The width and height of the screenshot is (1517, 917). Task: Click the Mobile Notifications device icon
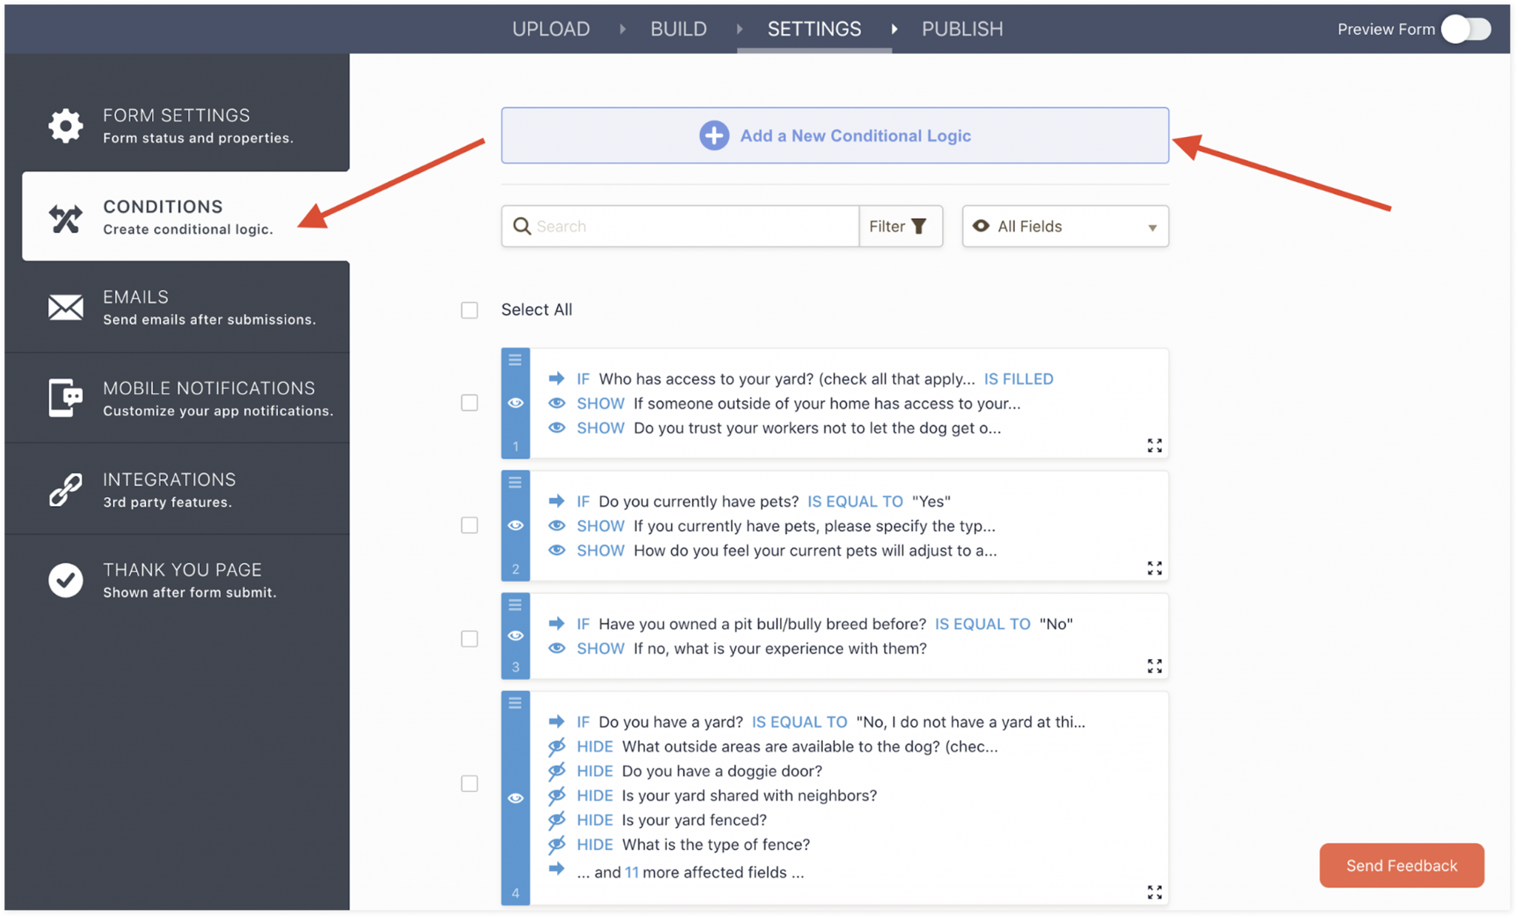click(x=65, y=398)
